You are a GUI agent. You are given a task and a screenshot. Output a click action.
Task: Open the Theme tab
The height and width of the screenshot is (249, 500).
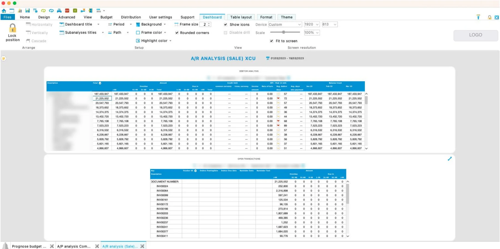pyautogui.click(x=286, y=17)
